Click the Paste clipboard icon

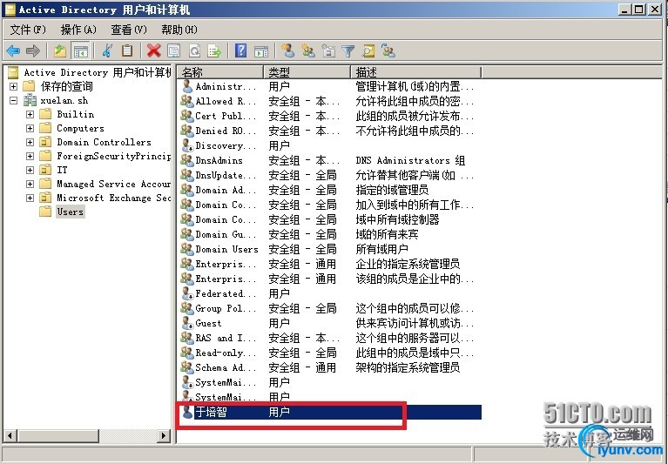(127, 51)
